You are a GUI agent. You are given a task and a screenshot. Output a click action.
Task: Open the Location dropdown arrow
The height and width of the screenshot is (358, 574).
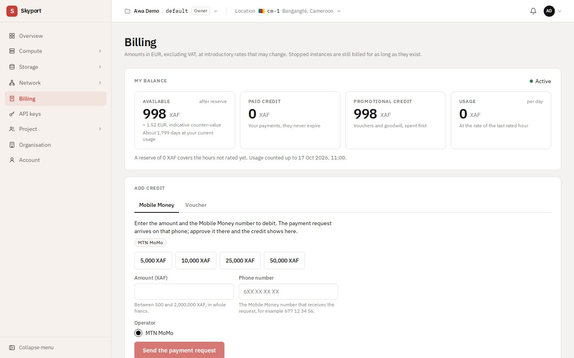tap(339, 11)
